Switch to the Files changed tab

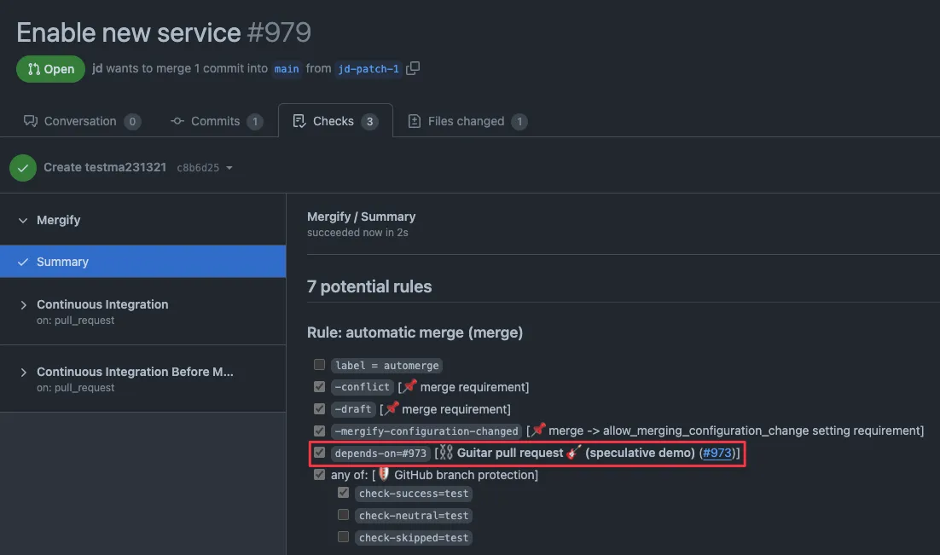(x=467, y=120)
